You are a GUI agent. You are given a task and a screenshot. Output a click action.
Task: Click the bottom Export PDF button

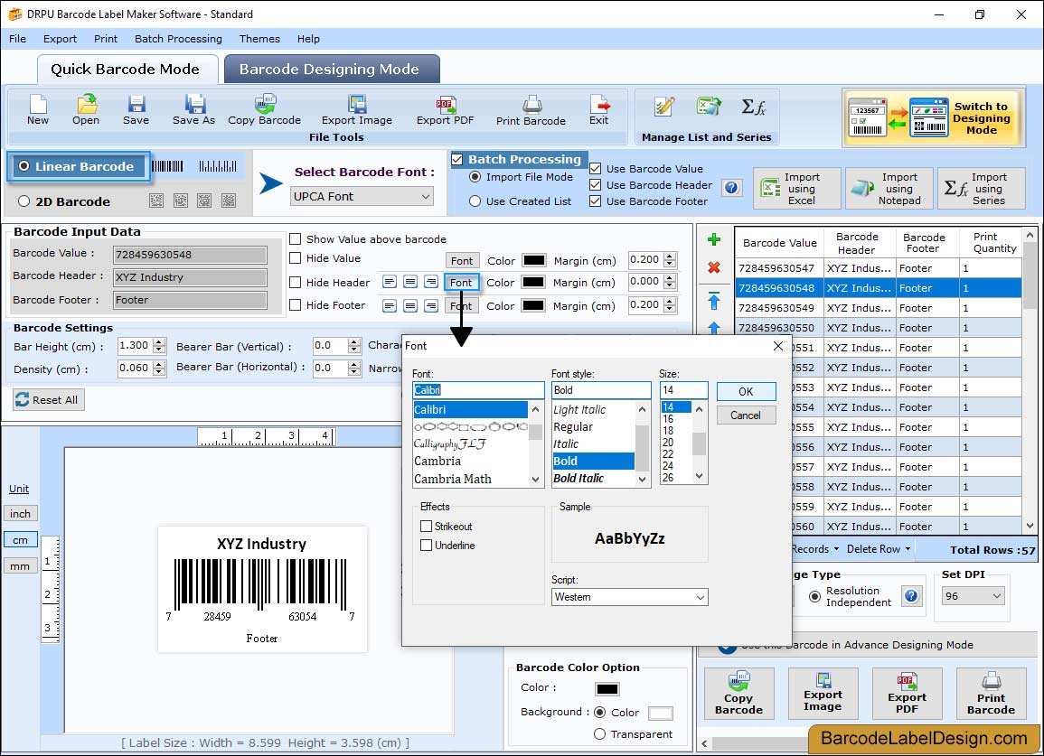click(x=907, y=694)
